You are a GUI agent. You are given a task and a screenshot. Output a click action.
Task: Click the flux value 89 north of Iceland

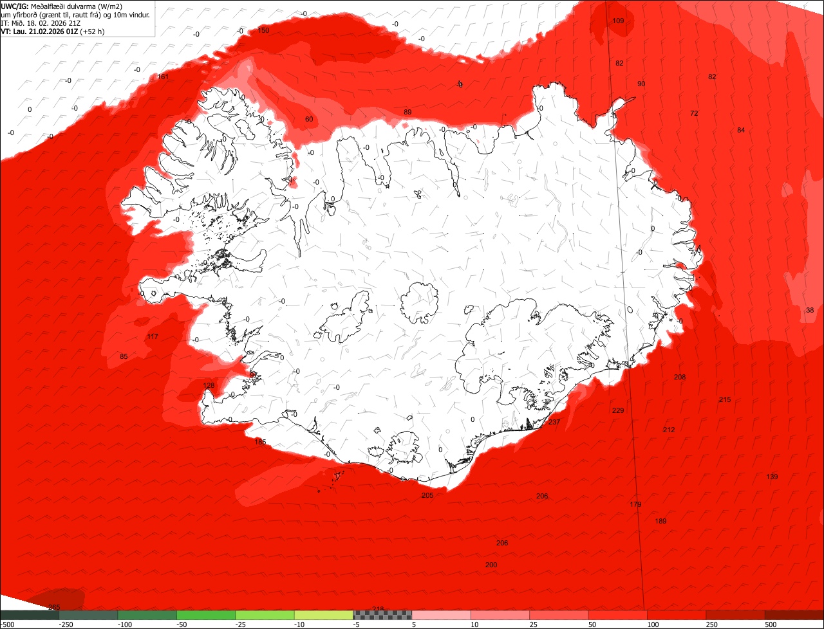click(407, 112)
